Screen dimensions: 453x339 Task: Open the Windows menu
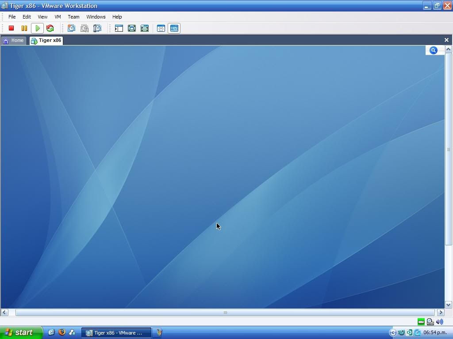(x=96, y=17)
